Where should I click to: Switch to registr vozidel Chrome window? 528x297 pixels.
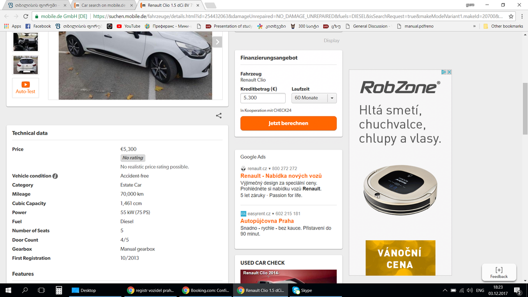[x=151, y=290]
